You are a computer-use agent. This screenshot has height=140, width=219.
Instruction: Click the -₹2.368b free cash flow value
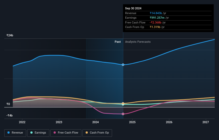click(156, 22)
